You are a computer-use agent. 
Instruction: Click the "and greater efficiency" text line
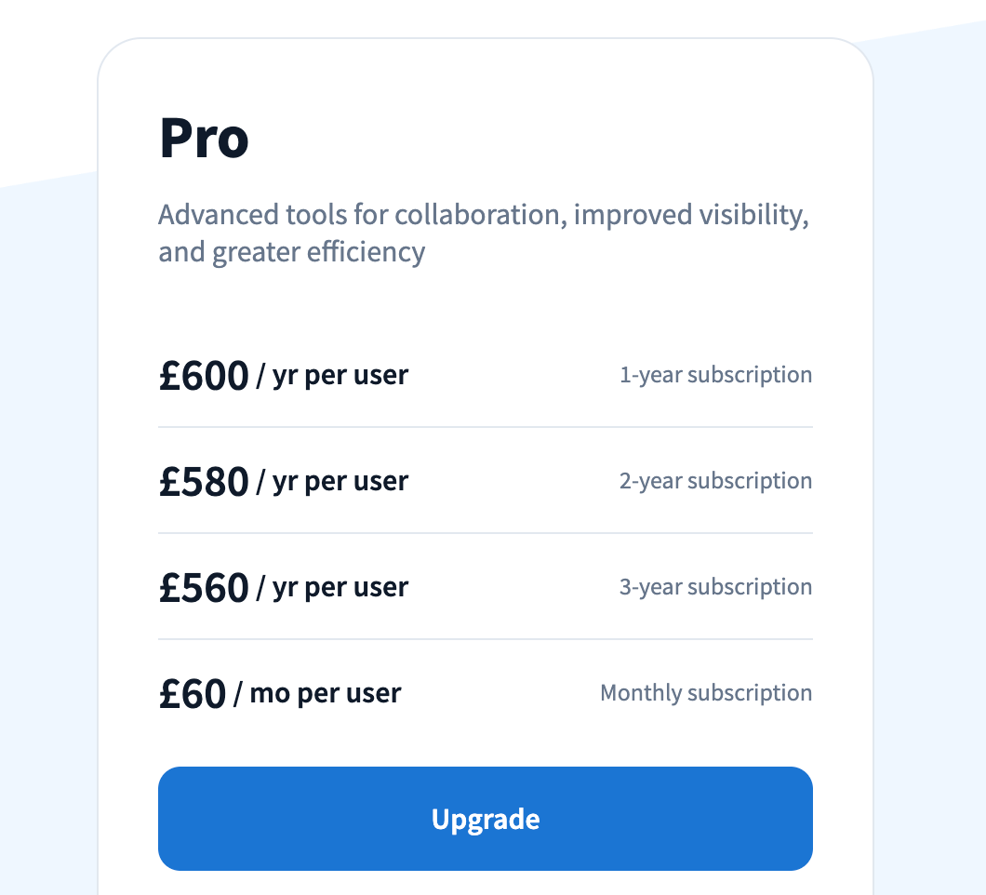click(291, 252)
